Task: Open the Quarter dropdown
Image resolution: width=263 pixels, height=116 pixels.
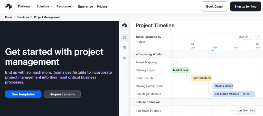Action: coord(245,37)
